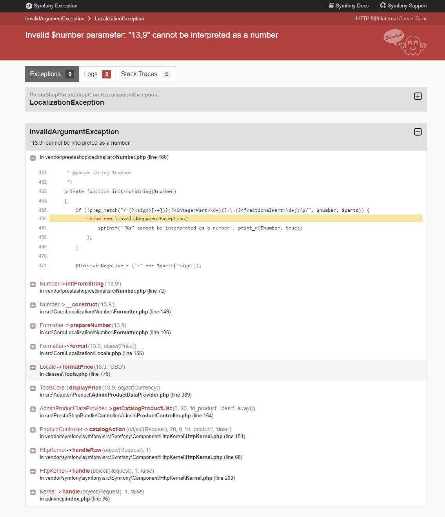Click the preg_match code line 465
Image resolution: width=445 pixels, height=517 pixels.
tap(222, 210)
